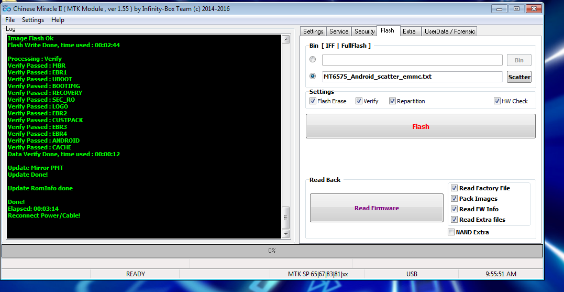Click the Read Firmware button

pos(377,208)
